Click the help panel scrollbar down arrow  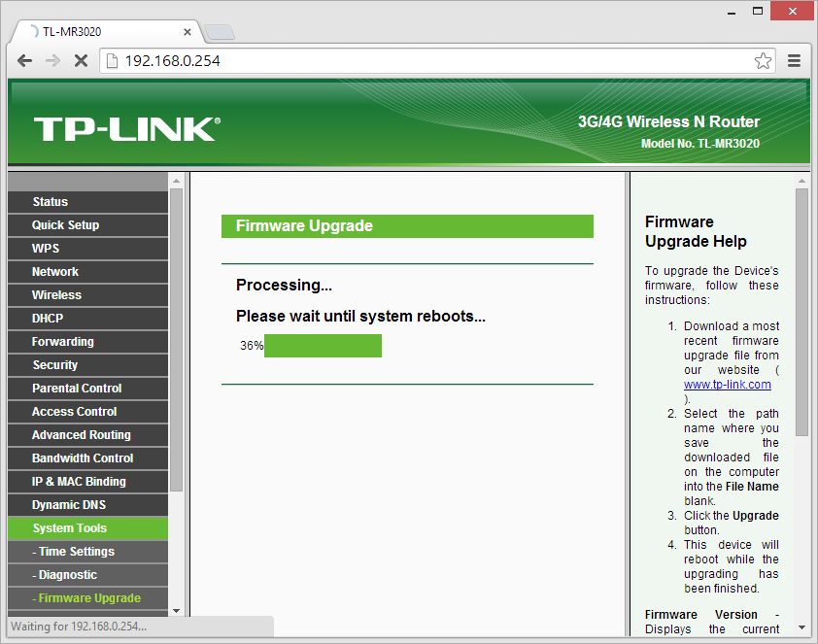(801, 627)
